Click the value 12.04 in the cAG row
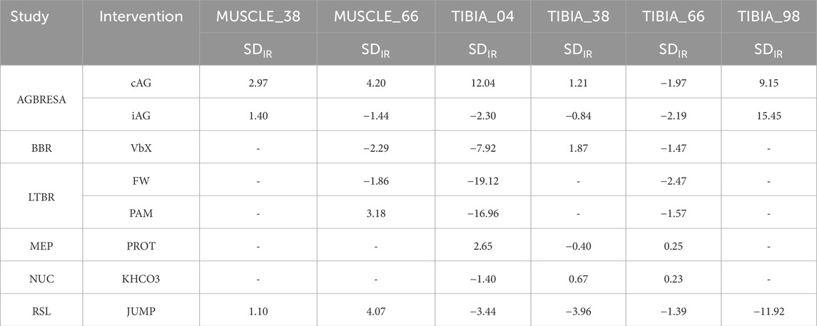The image size is (817, 326). click(x=467, y=82)
